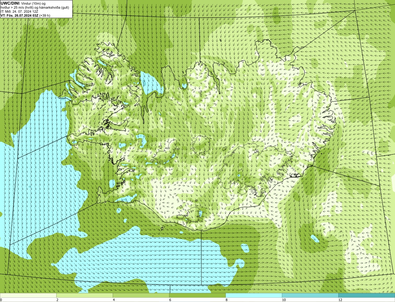Select the medium green 4–6 color bar segment
This screenshot has height=302, width=395.
pyautogui.click(x=141, y=295)
